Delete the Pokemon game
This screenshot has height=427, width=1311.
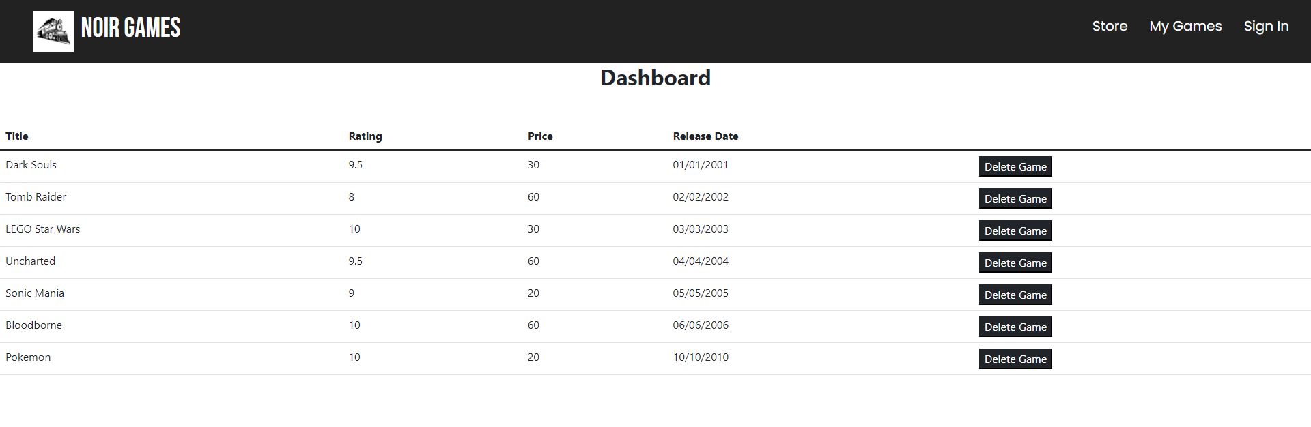(1015, 359)
